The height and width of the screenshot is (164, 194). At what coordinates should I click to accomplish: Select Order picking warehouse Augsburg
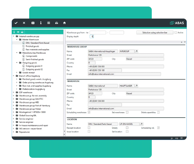pos(38,83)
